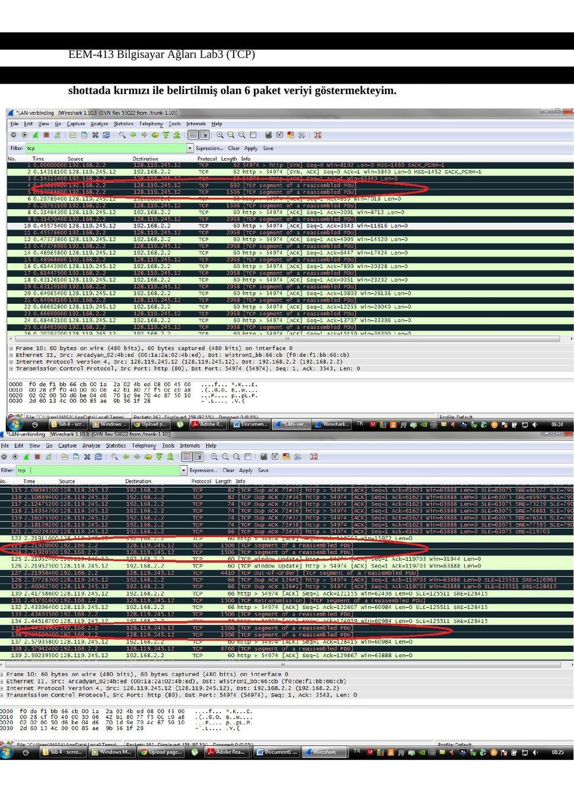Open Adobe Reader from the upper taskbar
The image size is (574, 812).
pos(208,424)
